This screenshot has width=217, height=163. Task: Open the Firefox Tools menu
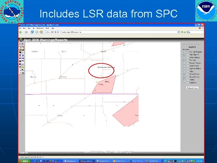tap(47, 28)
